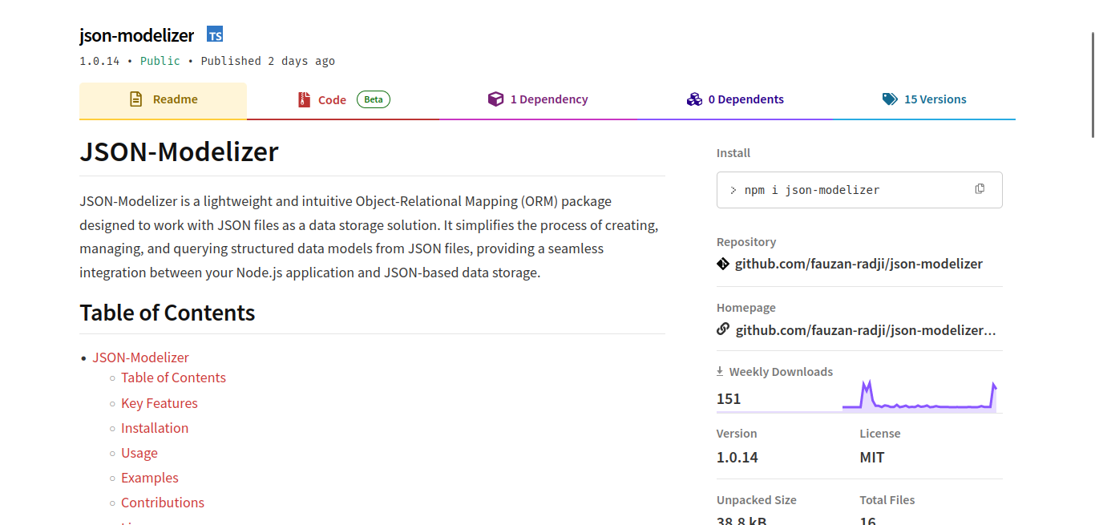Click the Versions tags icon
1095x525 pixels.
point(890,99)
